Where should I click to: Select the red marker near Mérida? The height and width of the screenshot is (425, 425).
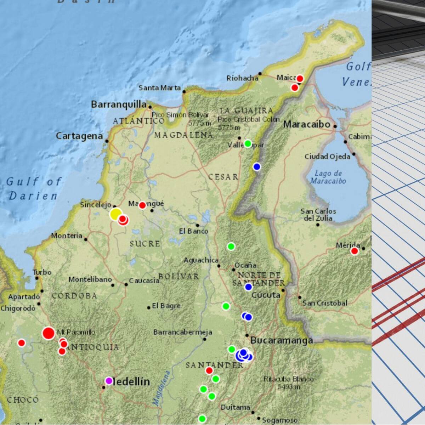354,250
